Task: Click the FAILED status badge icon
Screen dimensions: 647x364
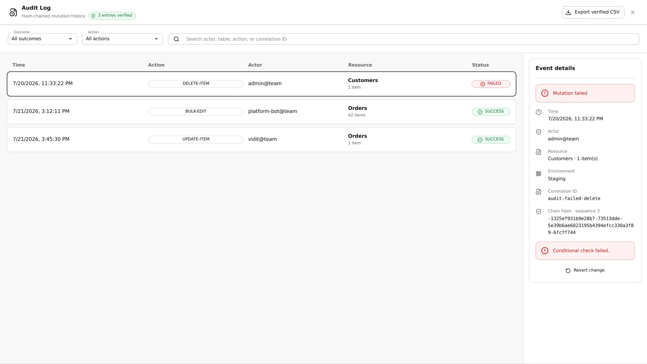Action: coord(483,84)
